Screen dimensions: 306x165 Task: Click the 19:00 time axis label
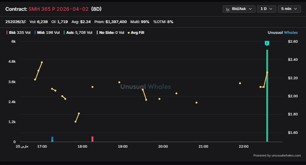pos(123,147)
